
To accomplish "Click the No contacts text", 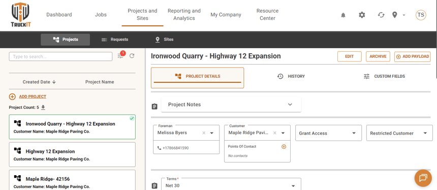I will (238, 156).
